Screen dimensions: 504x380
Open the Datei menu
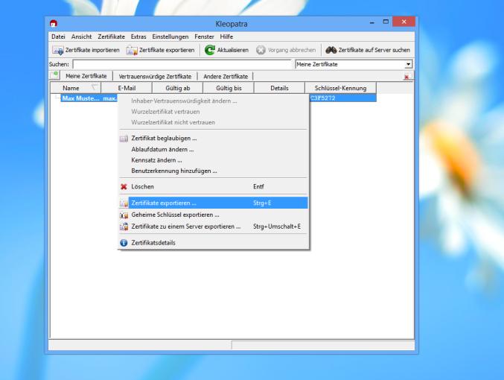point(58,37)
